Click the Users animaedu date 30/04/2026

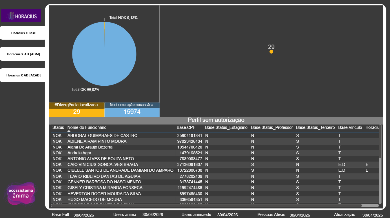tap(227, 215)
